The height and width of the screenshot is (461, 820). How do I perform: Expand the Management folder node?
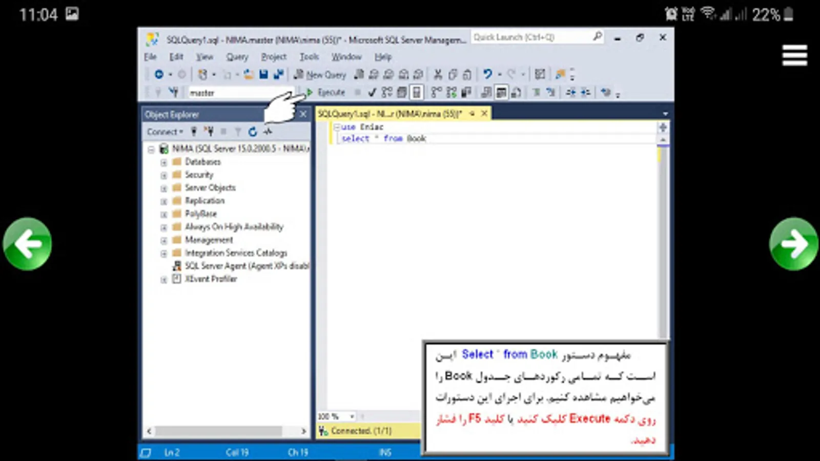[x=163, y=240]
